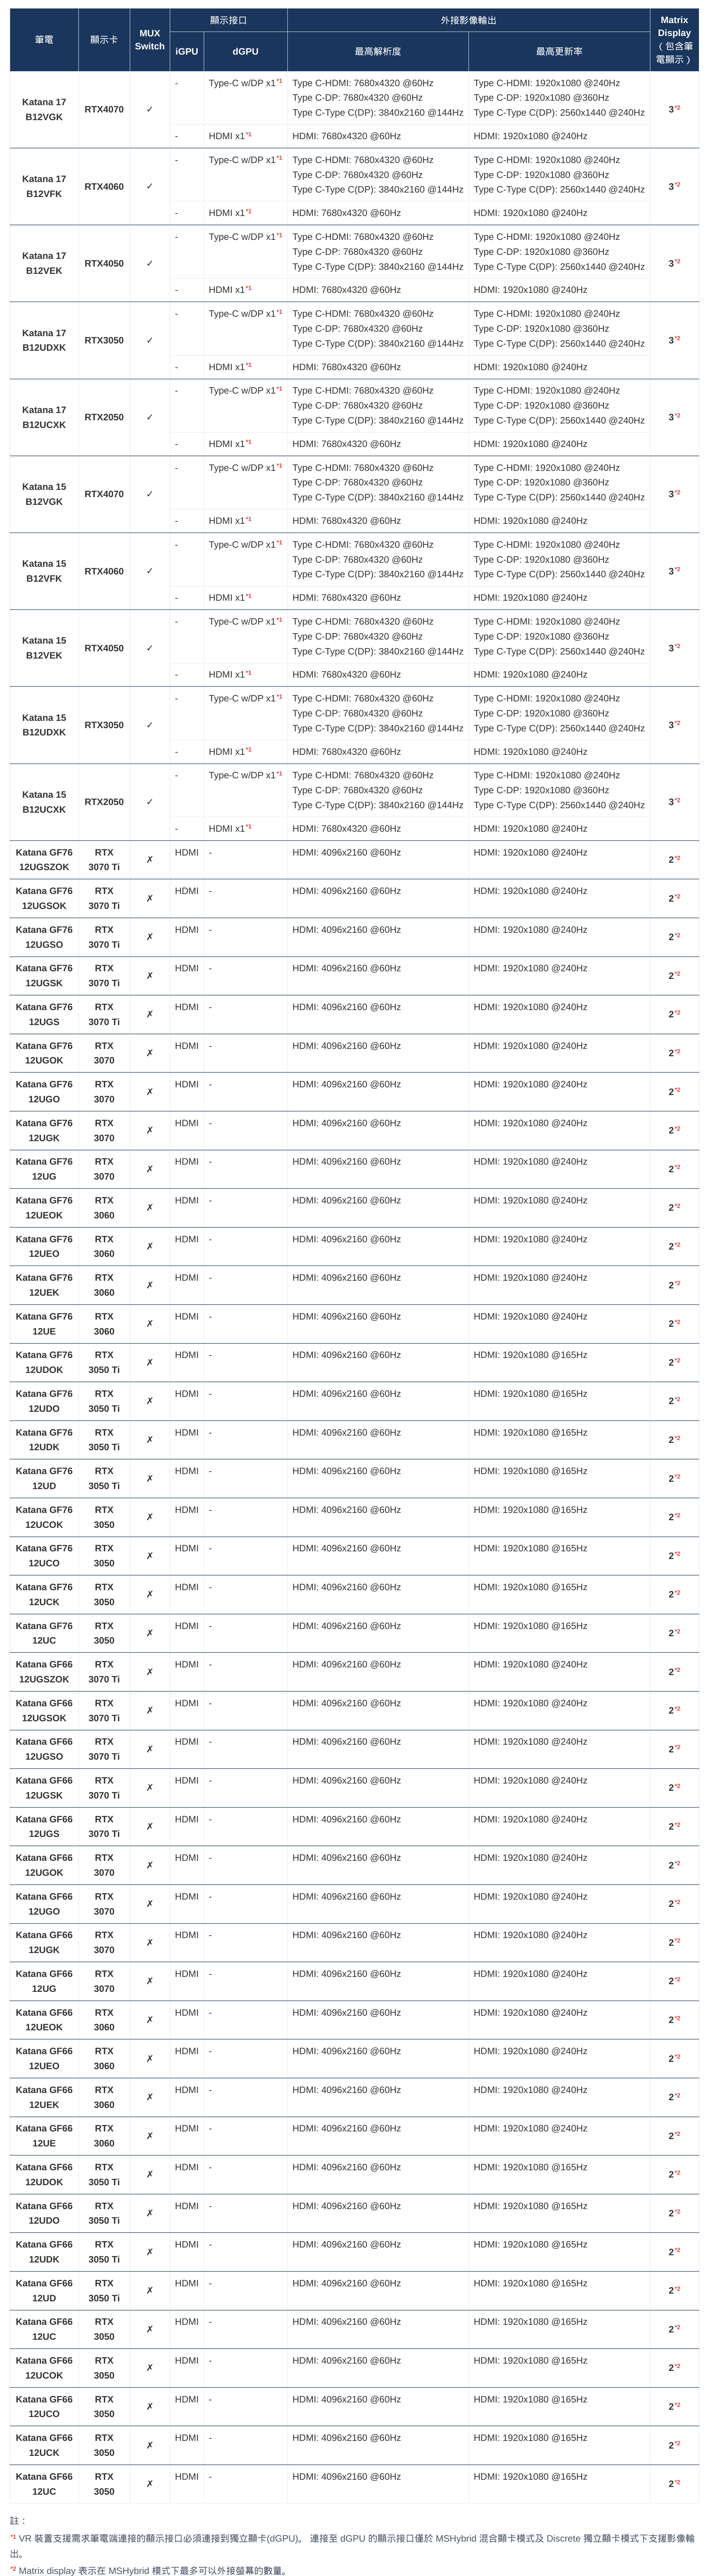The image size is (709, 2576).
Task: Click the 顯示接口 header cell
Action: (229, 20)
